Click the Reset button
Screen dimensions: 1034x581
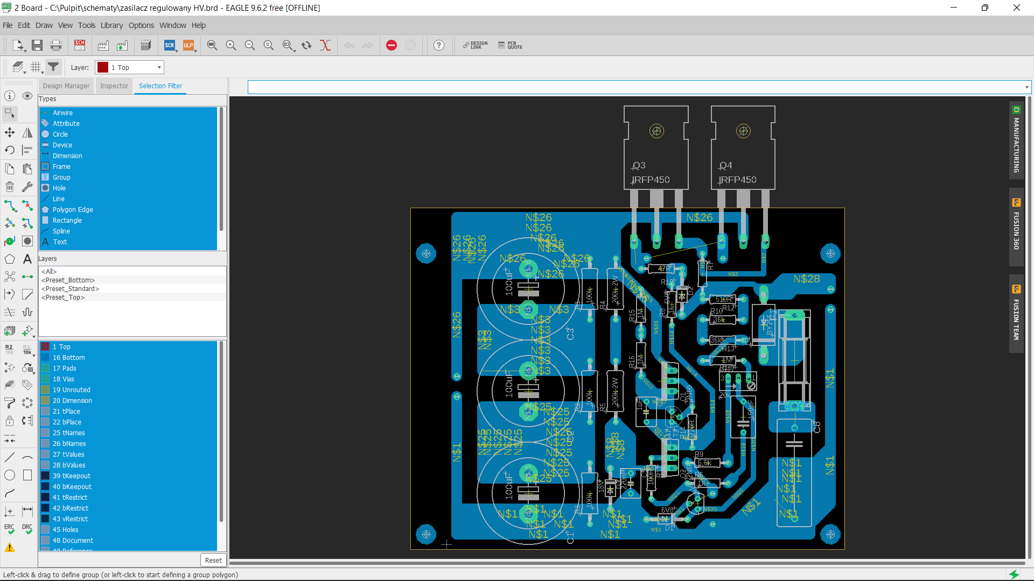point(213,560)
